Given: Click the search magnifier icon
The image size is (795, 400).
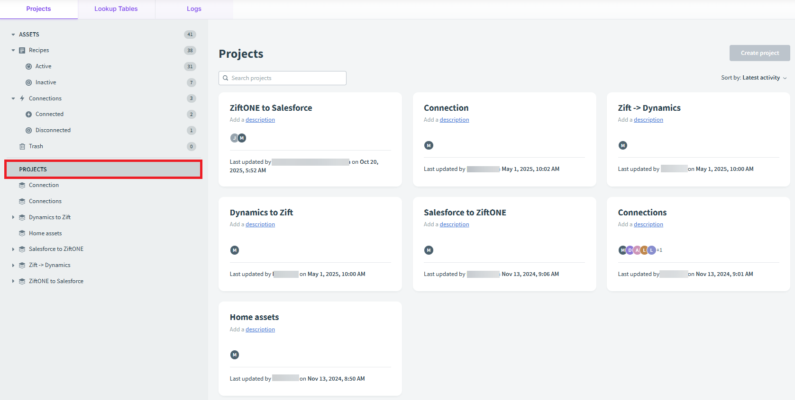Looking at the screenshot, I should tap(226, 78).
